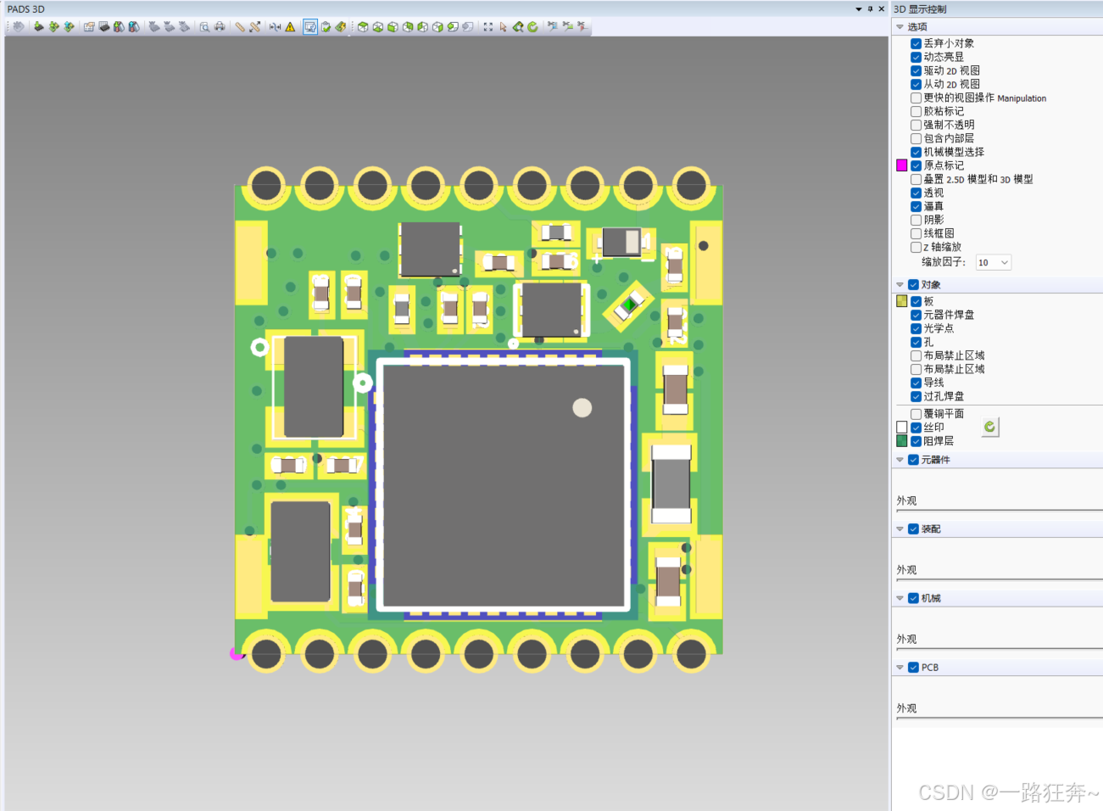Enable Z 轴缩放 checkbox
This screenshot has height=811, width=1103.
916,247
